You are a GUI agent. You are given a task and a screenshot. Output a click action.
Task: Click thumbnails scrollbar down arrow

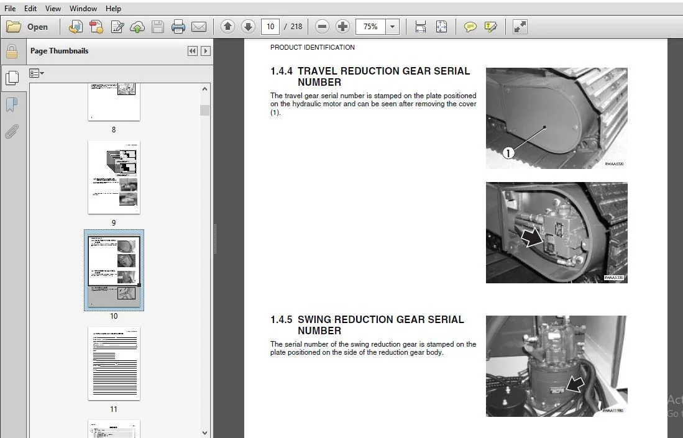(x=204, y=433)
